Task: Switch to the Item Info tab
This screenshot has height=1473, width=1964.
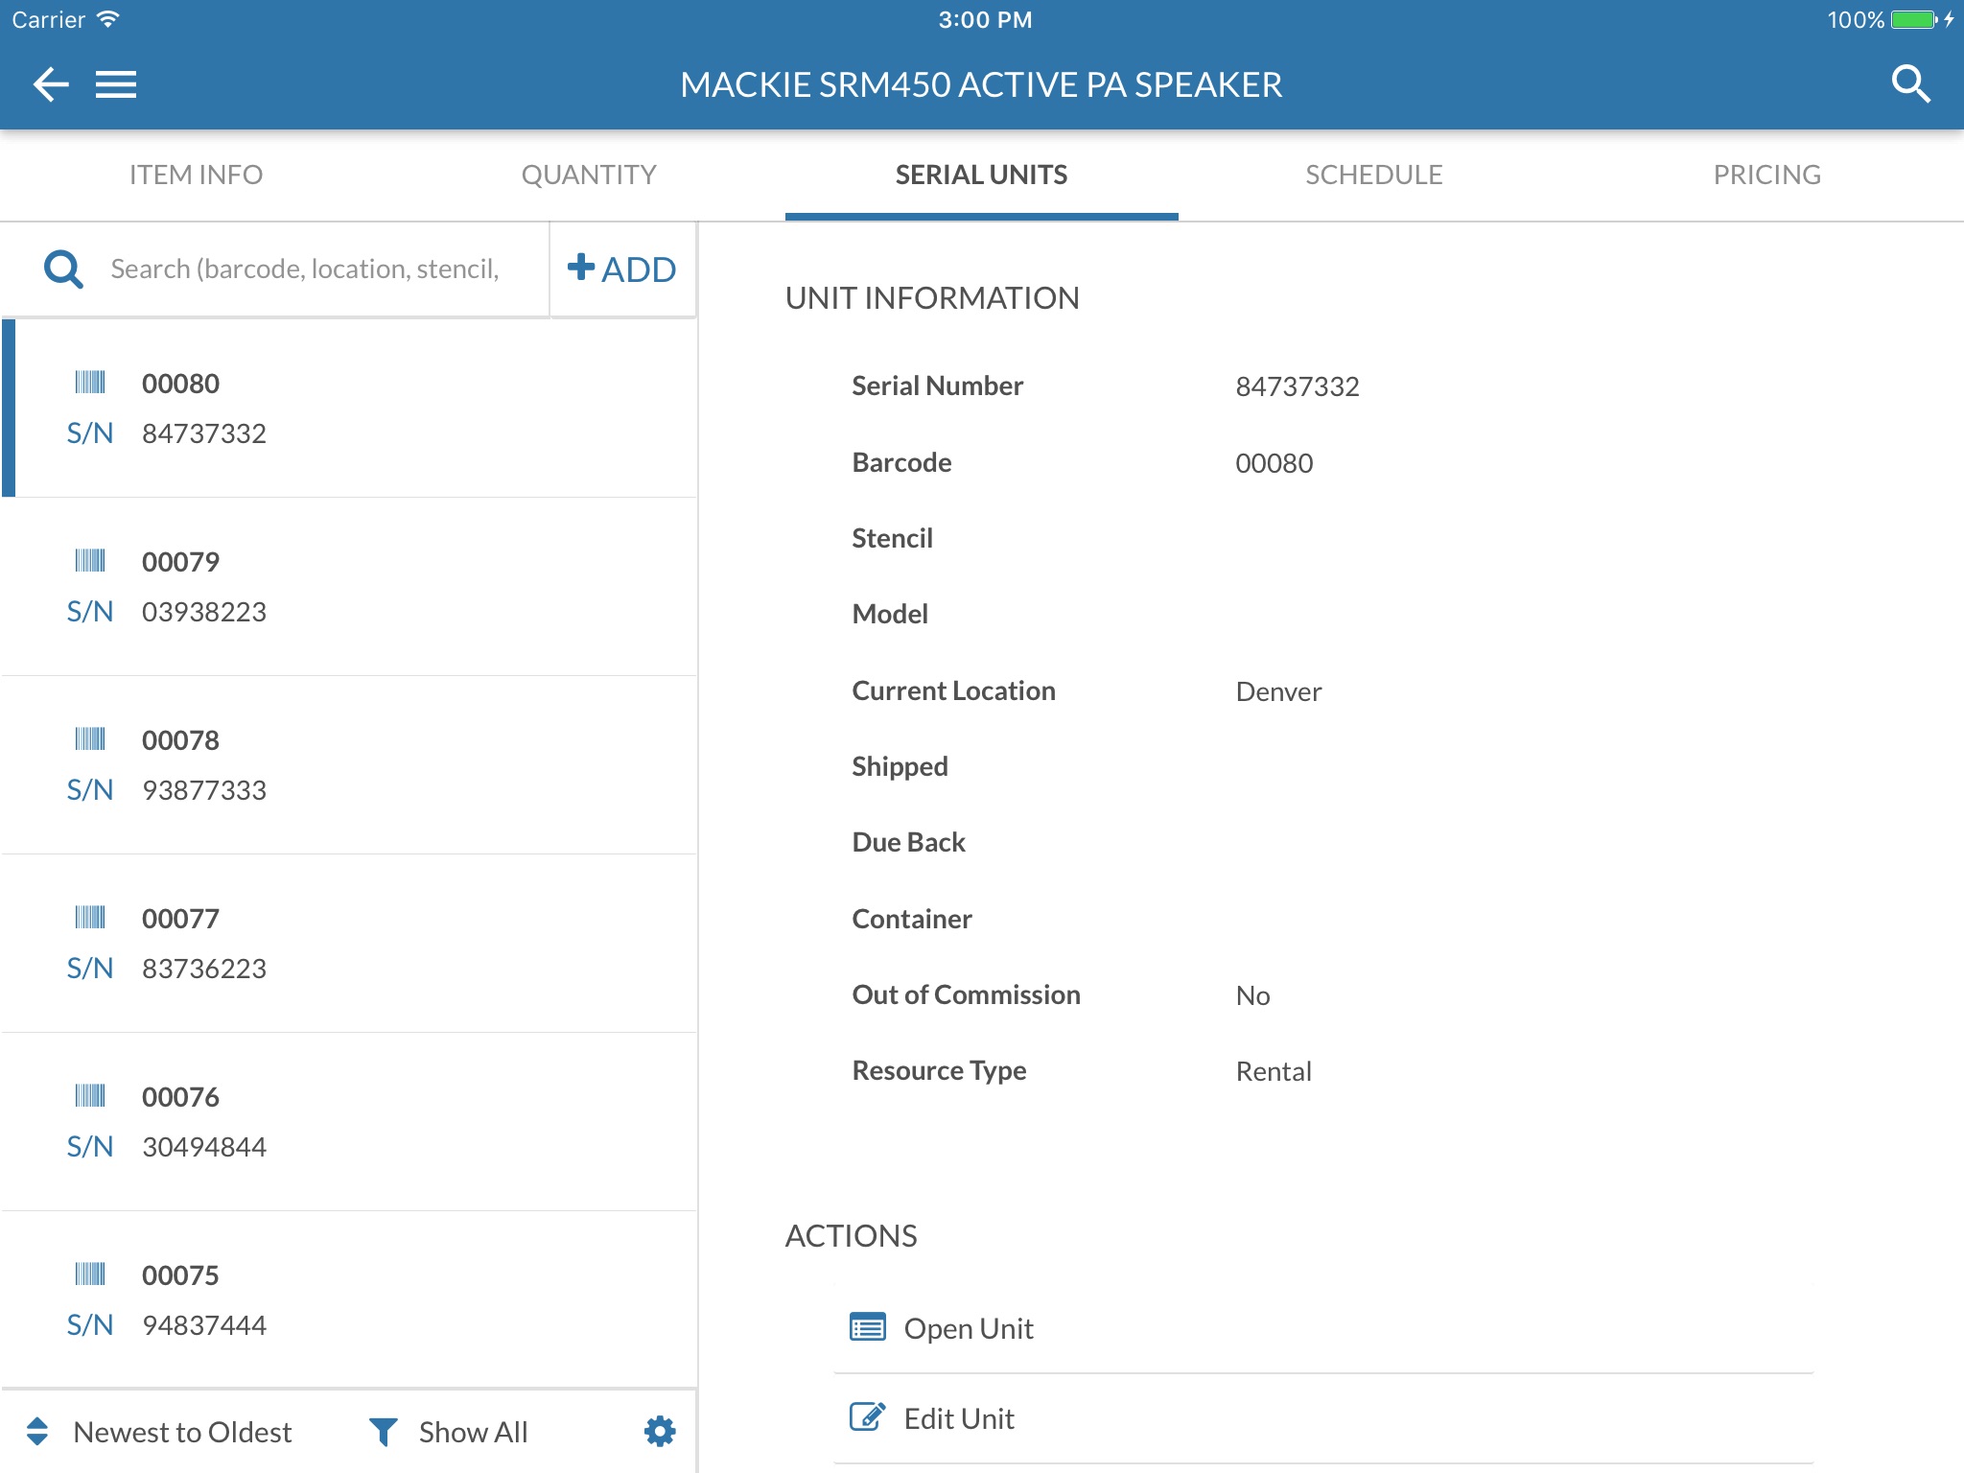Action: point(196,175)
